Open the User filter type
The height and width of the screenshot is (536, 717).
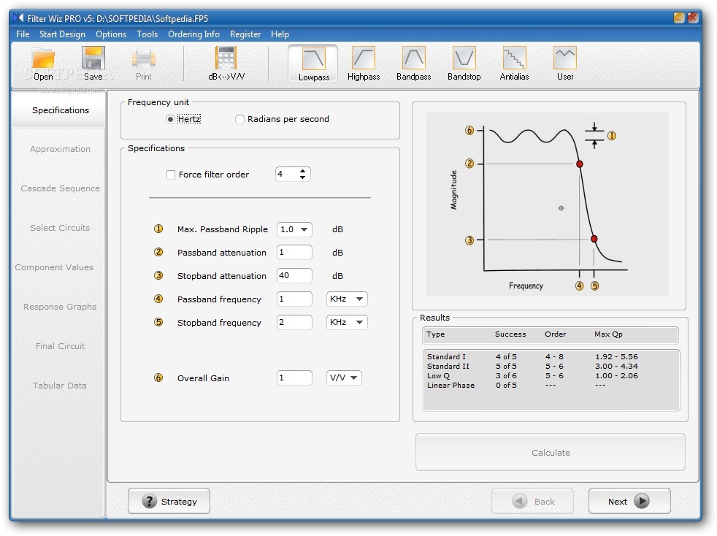(x=564, y=63)
